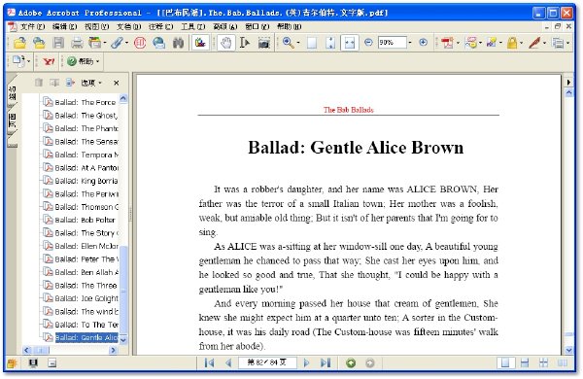Click the globe web search icon
583x379 pixels.
coord(158,43)
